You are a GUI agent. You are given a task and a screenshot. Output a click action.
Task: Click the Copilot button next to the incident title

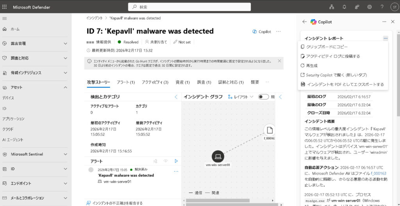click(262, 32)
